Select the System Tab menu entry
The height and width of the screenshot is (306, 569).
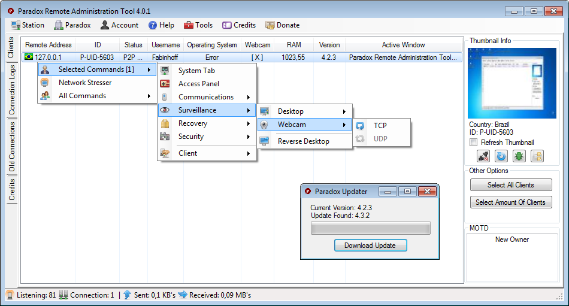click(207, 71)
